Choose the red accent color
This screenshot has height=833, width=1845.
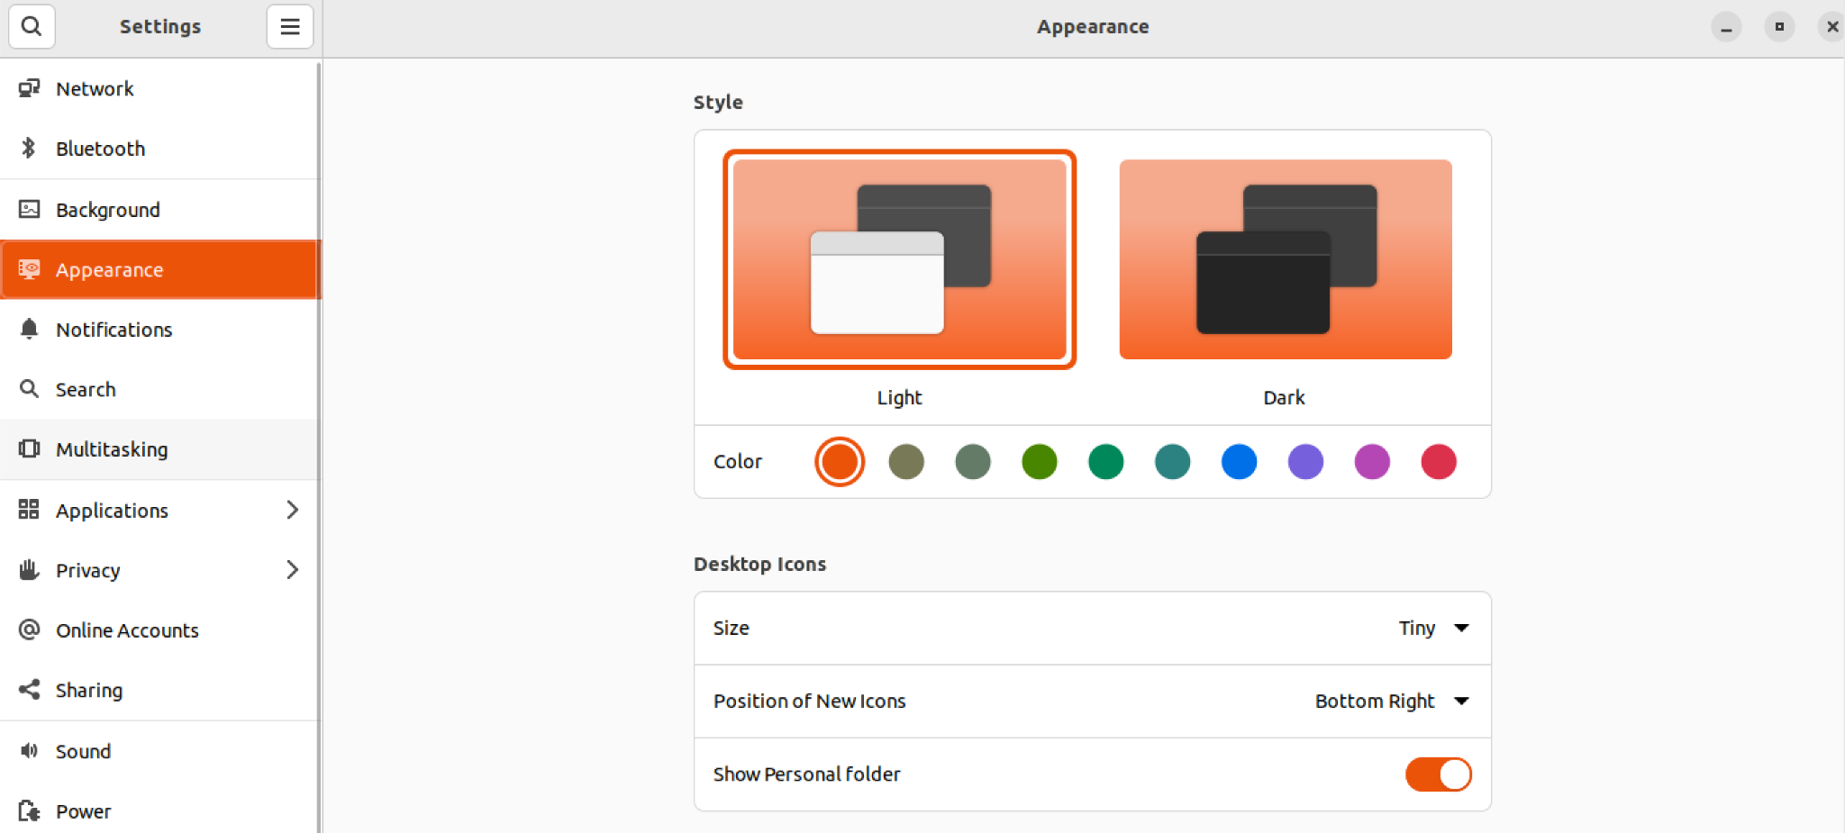pos(1439,462)
